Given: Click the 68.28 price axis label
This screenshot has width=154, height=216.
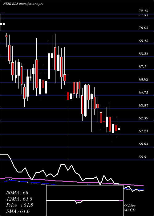Looking at the screenshot, I should pyautogui.click(x=144, y=54).
